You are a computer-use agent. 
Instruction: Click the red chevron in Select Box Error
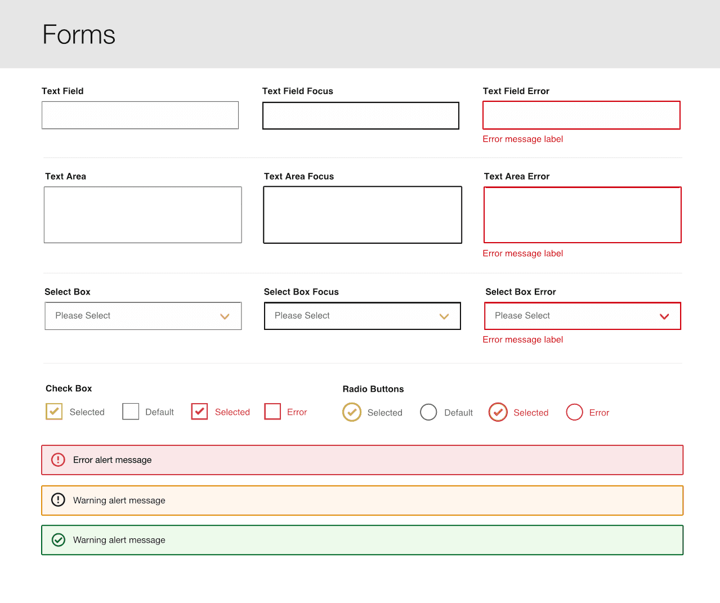click(664, 316)
